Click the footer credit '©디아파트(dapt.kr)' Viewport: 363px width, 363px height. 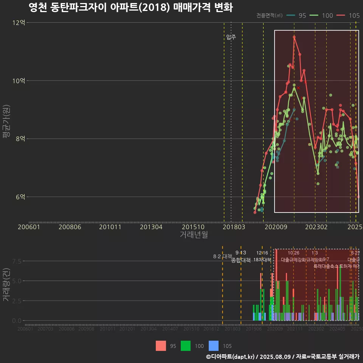tap(230, 357)
